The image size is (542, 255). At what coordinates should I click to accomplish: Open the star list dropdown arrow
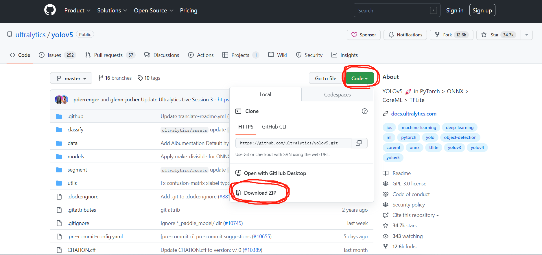[x=527, y=35]
